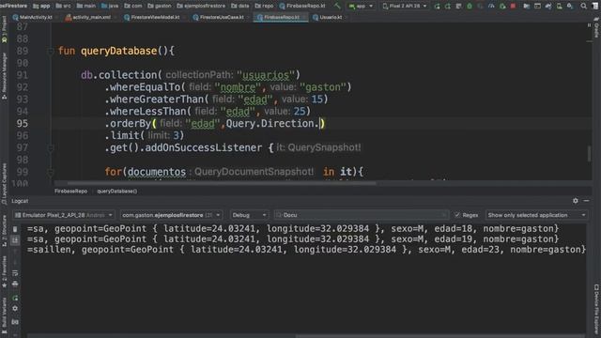Open the Emulator Pixel_2_API_28 device dropdown
The height and width of the screenshot is (338, 601).
click(x=63, y=215)
